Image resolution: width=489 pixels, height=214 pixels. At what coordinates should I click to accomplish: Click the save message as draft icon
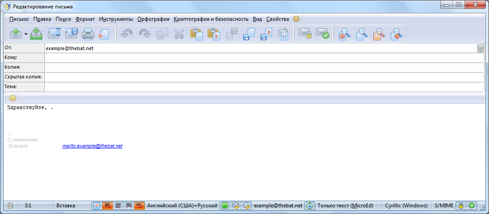coord(72,34)
